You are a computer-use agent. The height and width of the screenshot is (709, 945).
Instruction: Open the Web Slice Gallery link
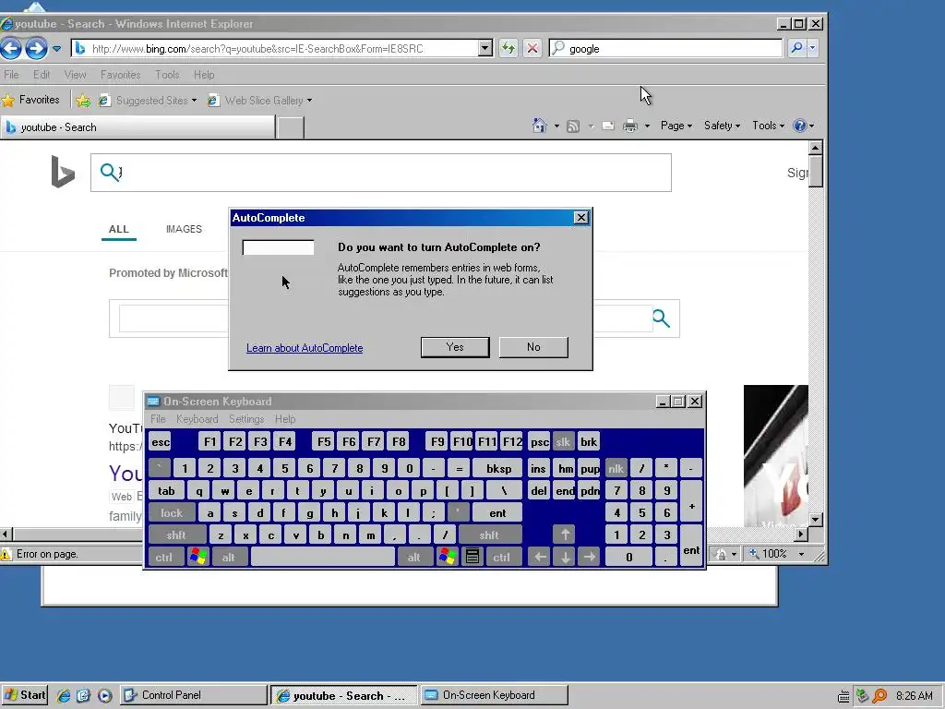[x=259, y=100]
